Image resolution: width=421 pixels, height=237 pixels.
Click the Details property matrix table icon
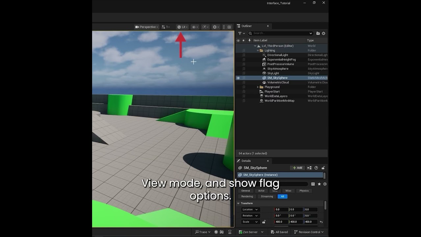tap(313, 184)
